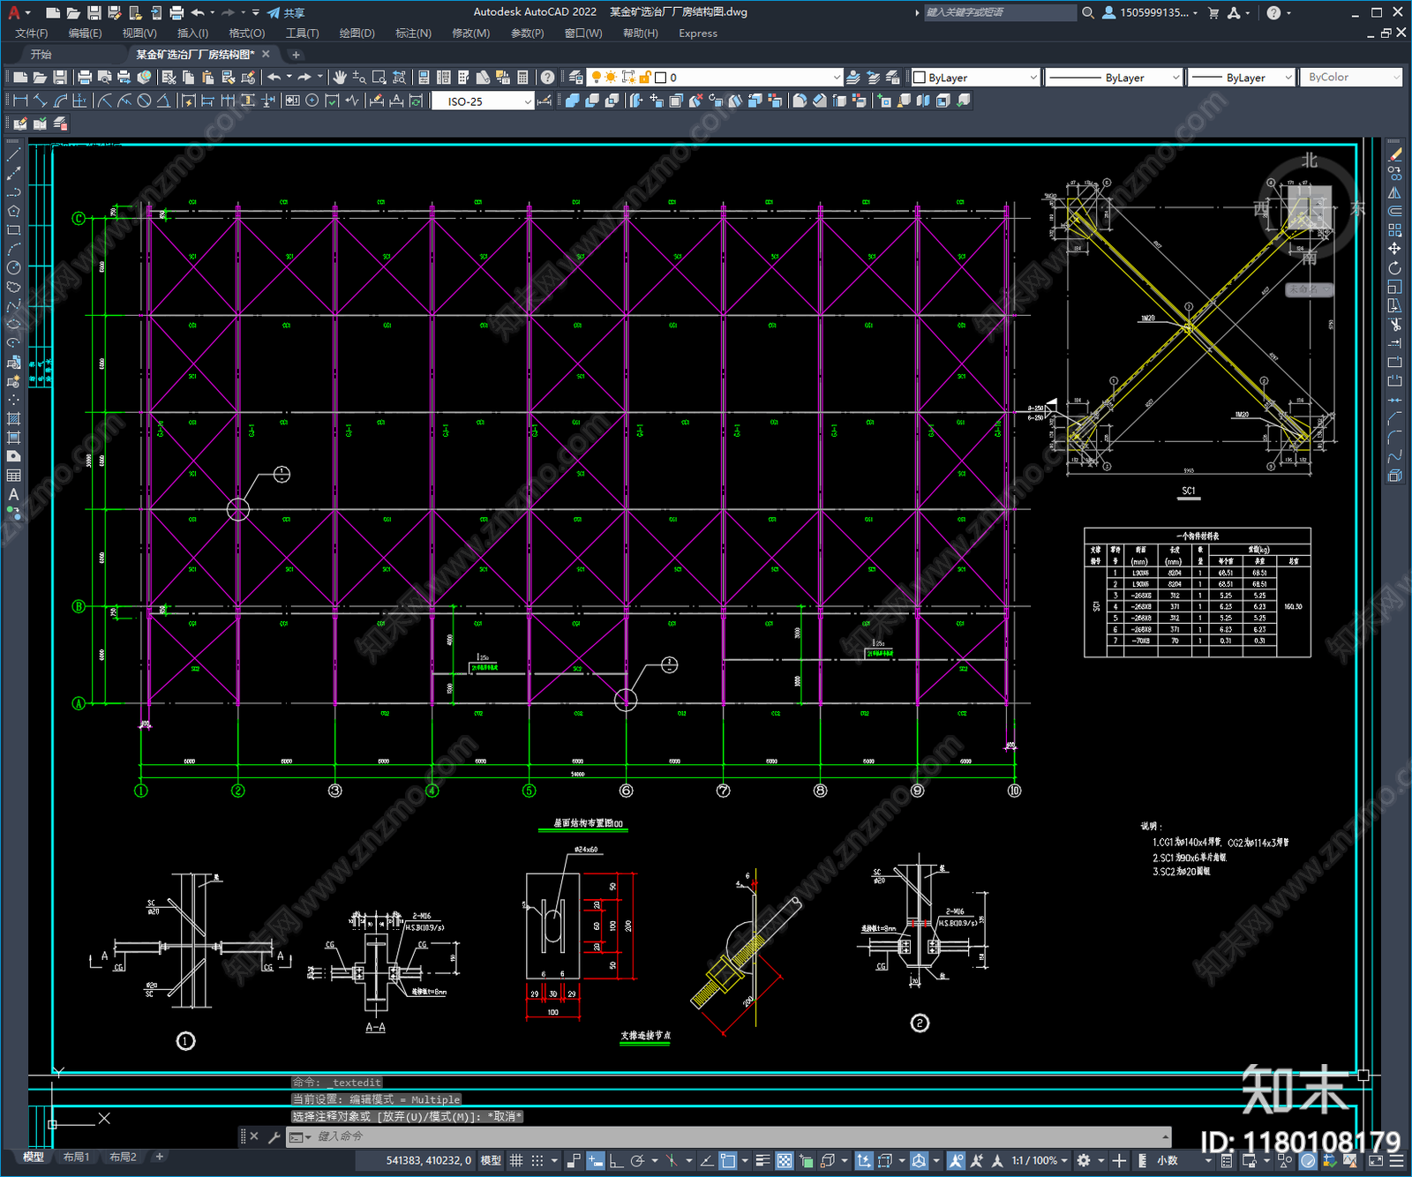This screenshot has width=1412, height=1177.
Task: Select the Pan hand tool
Action: [340, 78]
